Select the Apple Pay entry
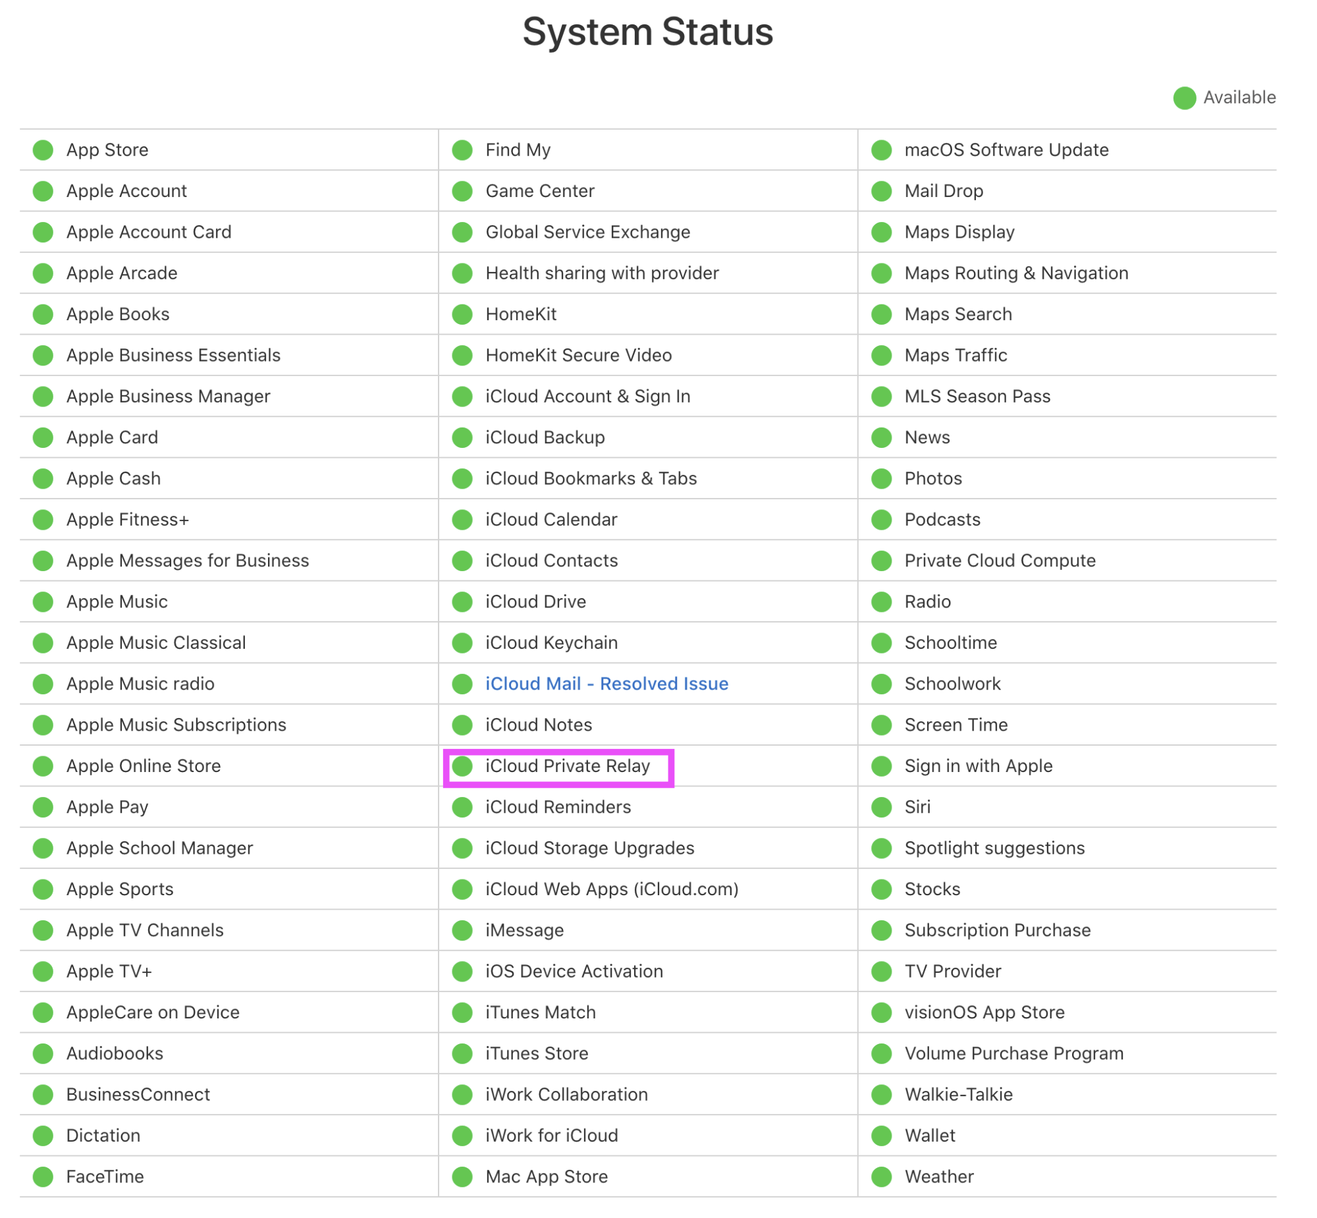This screenshot has width=1317, height=1218. click(x=107, y=808)
